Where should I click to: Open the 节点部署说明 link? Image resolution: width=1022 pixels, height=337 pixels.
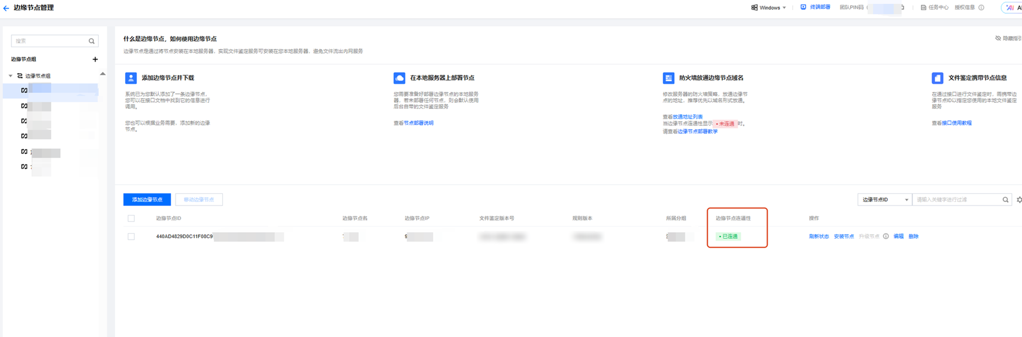click(418, 123)
